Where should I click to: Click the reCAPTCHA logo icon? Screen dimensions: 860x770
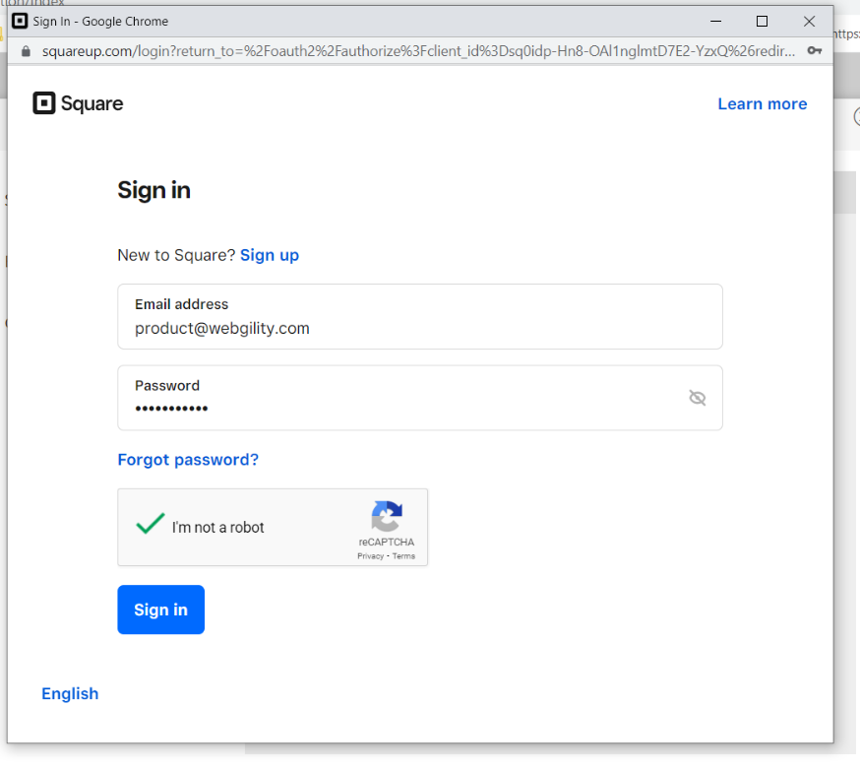387,517
